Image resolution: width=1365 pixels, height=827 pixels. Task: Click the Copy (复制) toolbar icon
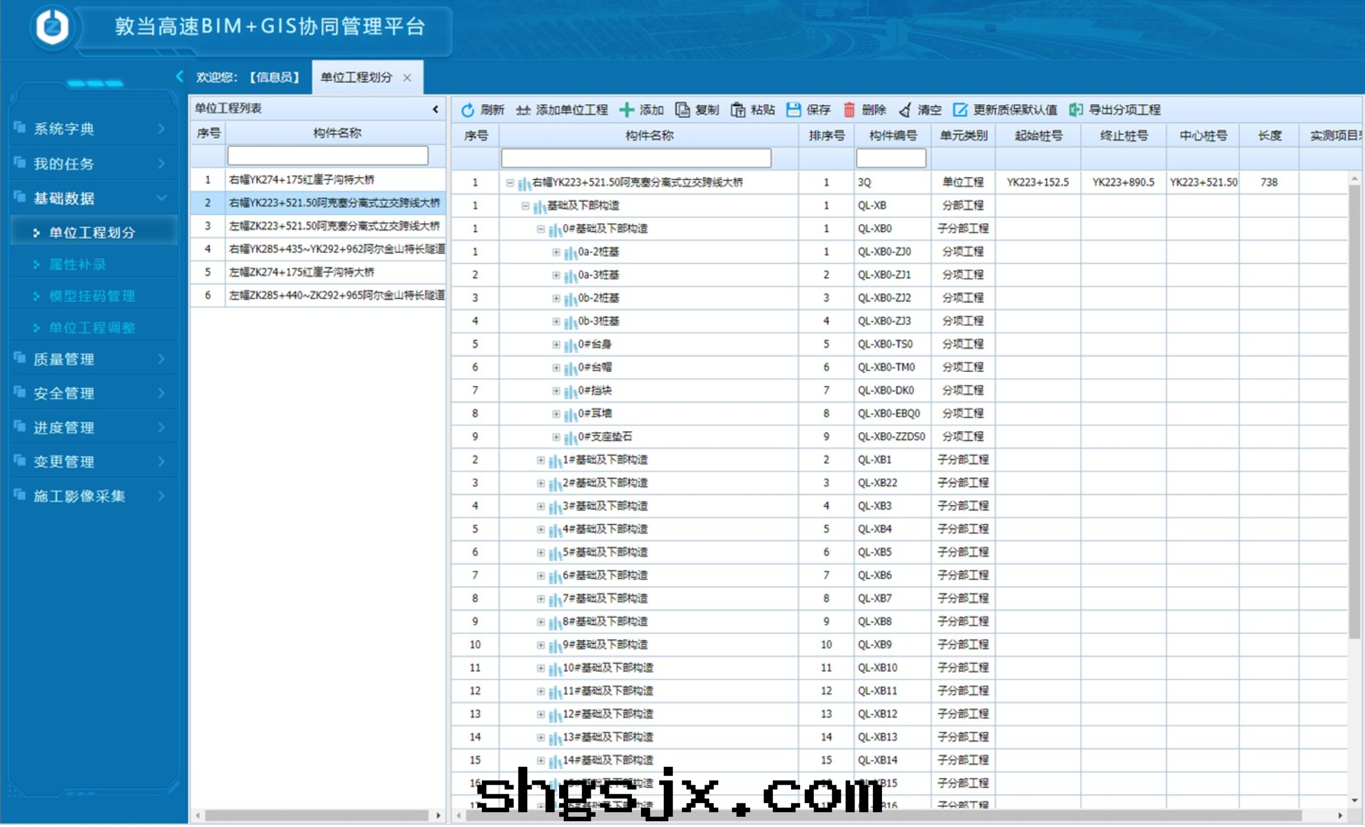click(682, 110)
